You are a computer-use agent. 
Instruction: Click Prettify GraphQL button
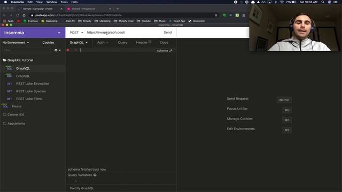pos(82,188)
